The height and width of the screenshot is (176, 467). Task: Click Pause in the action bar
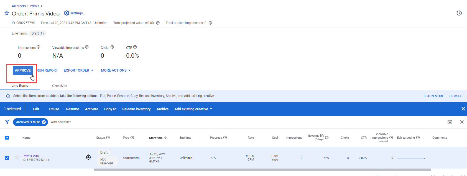coord(54,109)
